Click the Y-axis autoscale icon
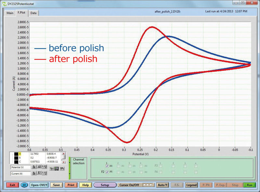The image size is (260, 192). [39, 173]
